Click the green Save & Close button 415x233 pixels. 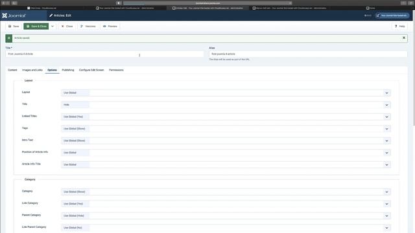click(x=36, y=26)
